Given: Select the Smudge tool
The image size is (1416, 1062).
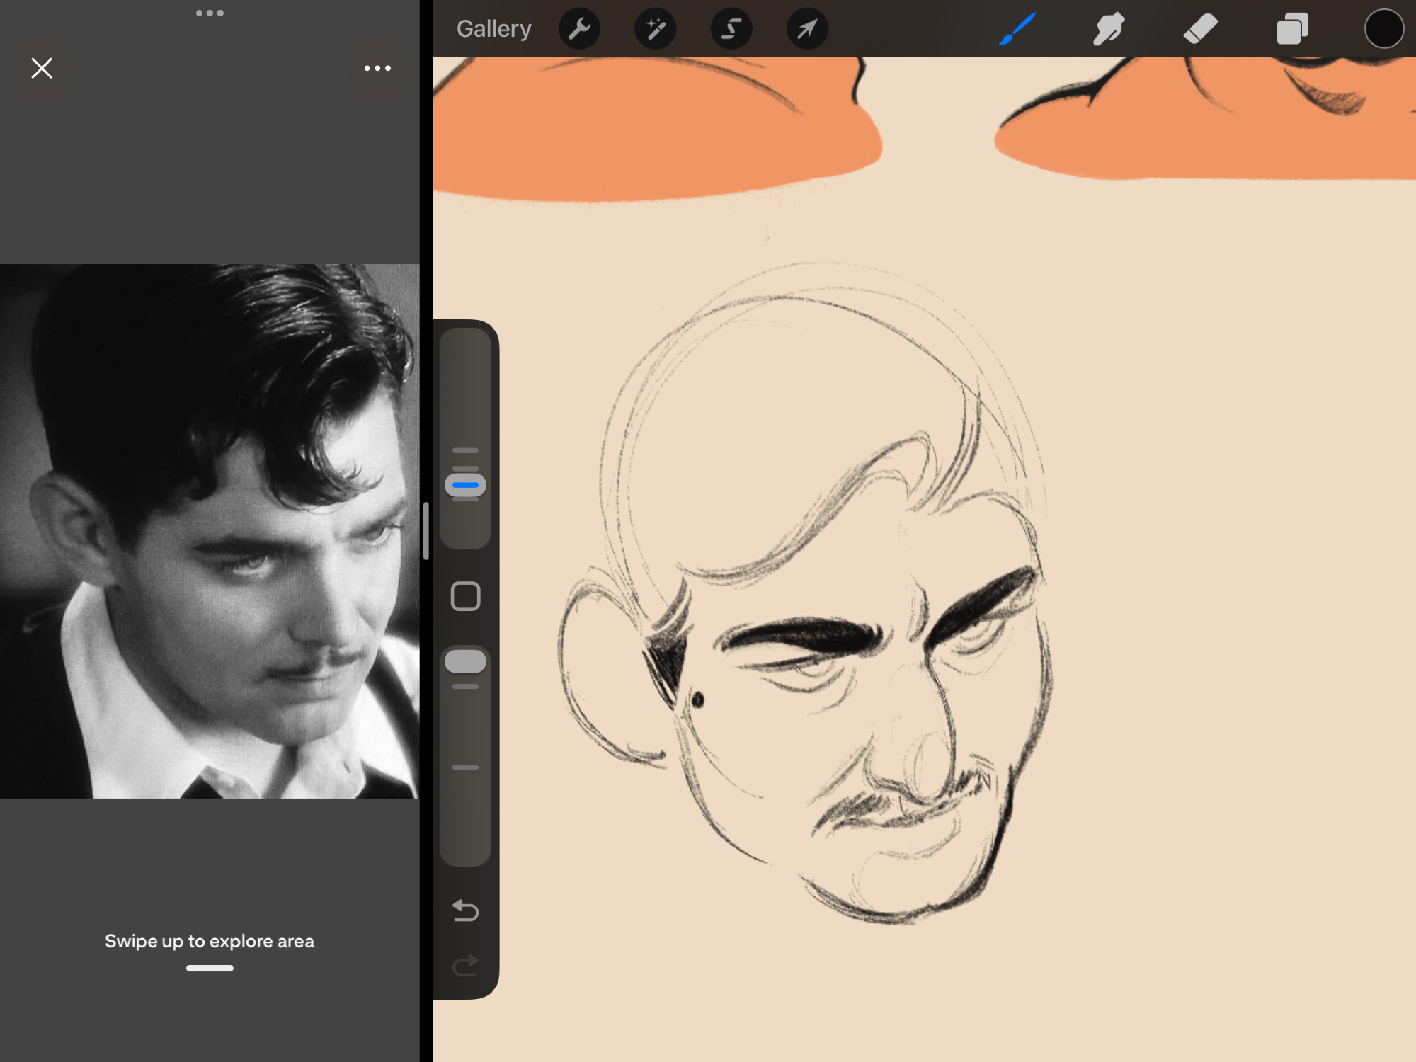Looking at the screenshot, I should click(1109, 29).
